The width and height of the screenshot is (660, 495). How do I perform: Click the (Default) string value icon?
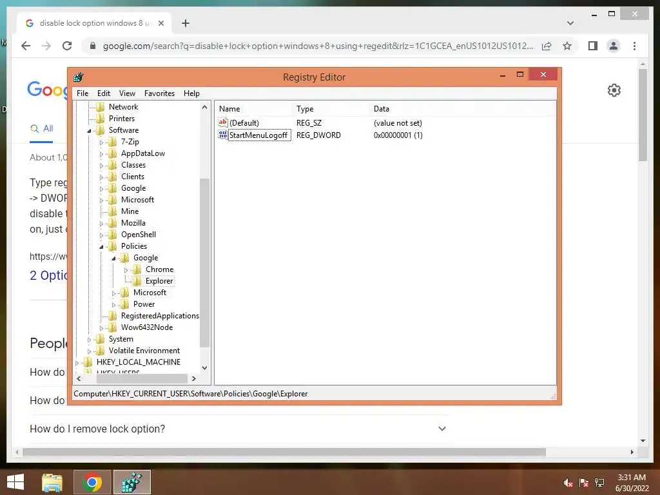tap(222, 122)
